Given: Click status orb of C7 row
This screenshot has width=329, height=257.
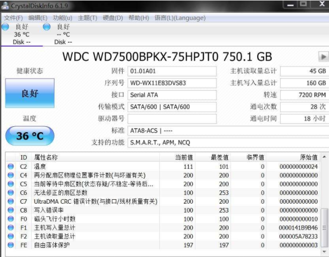Looking at the screenshot, I should (11, 201).
